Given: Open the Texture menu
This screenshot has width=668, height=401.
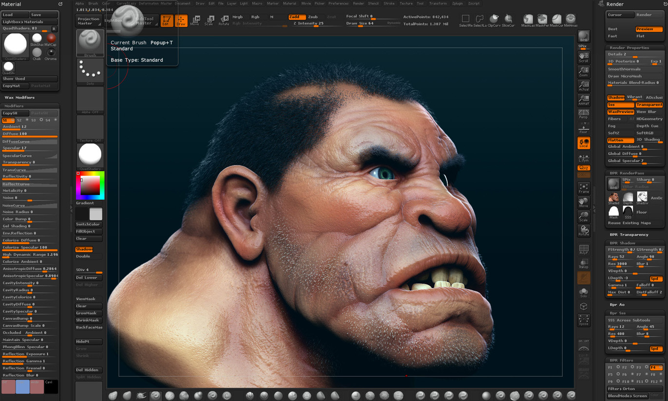Looking at the screenshot, I should pos(406,3).
